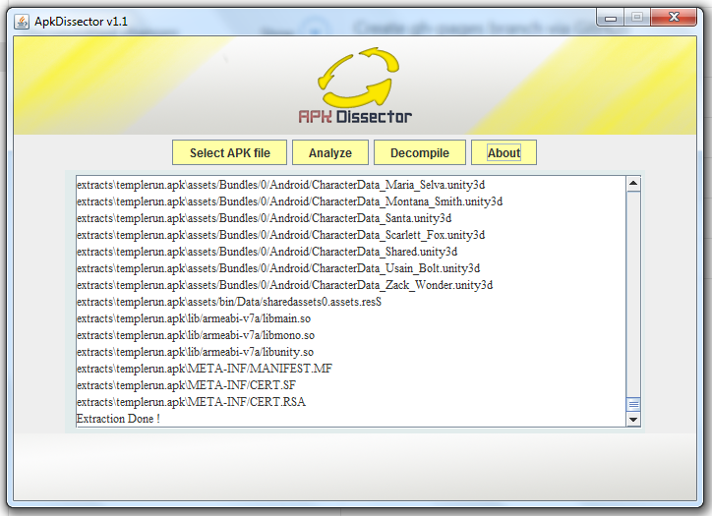
Task: Click the META-INF/CERT.RSA log line
Action: (191, 402)
